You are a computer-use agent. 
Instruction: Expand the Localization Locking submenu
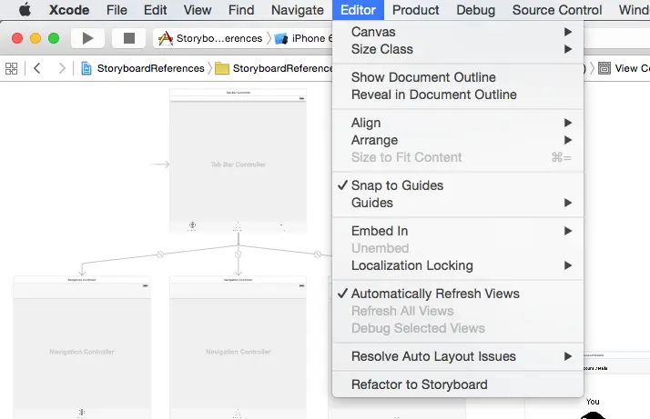point(458,265)
